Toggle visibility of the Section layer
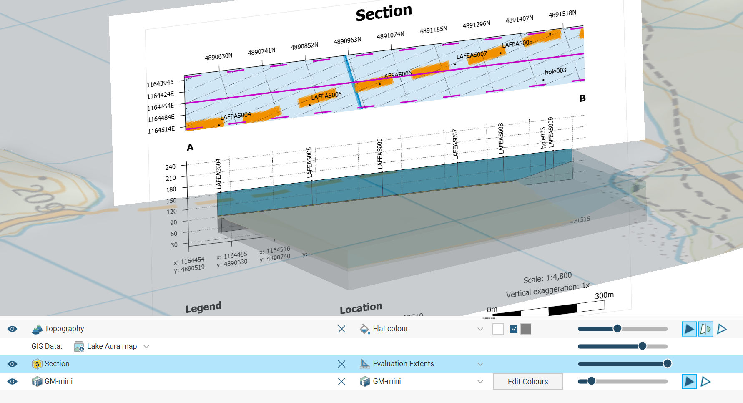 pyautogui.click(x=13, y=364)
